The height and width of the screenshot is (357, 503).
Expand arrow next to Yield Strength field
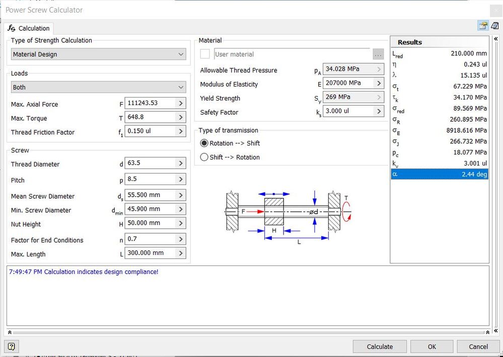(x=379, y=97)
